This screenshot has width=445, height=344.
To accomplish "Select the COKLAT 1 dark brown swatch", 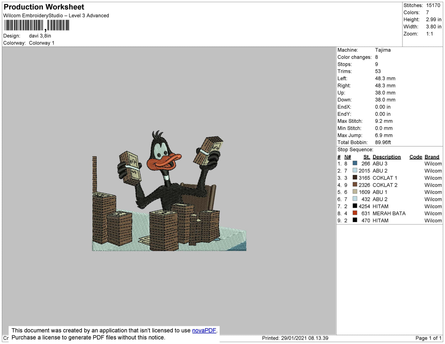I will 355,177.
